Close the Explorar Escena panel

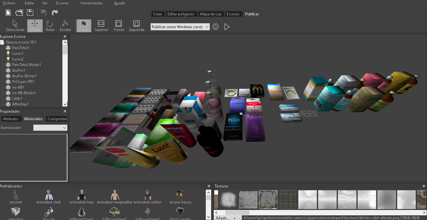65,37
